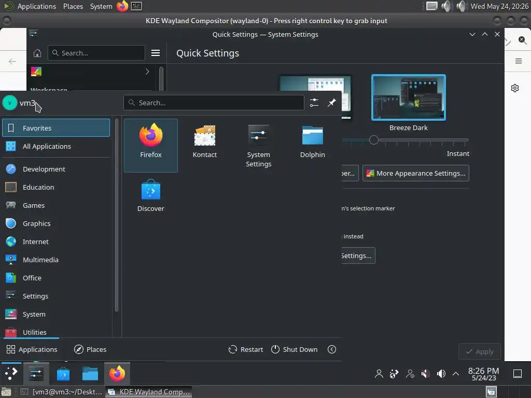The width and height of the screenshot is (531, 398).
Task: Launch Firefox from the Favorites grid
Action: 151,145
